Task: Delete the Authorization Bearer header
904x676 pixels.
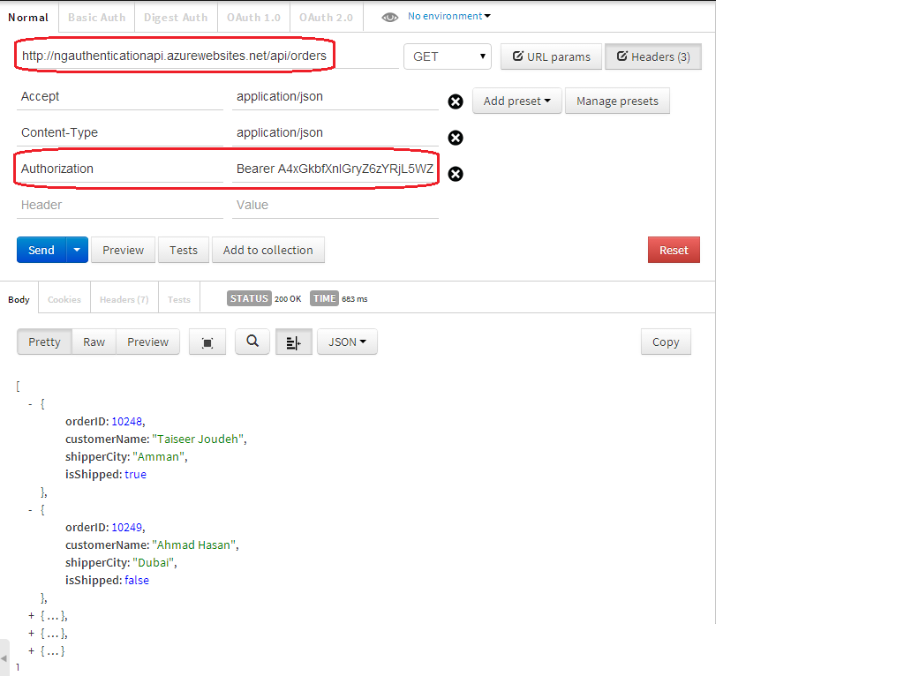Action: point(455,174)
